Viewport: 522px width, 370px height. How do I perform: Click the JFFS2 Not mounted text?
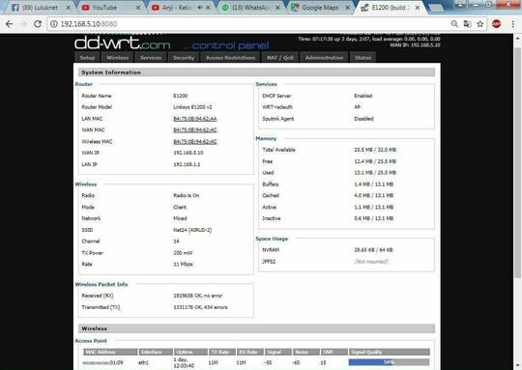tap(371, 262)
